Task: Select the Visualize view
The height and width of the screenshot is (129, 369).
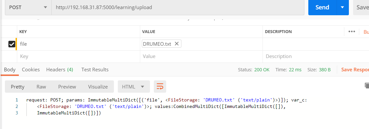Action: pyautogui.click(x=98, y=87)
